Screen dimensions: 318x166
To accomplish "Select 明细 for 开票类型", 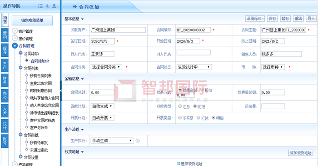I will coord(214,118).
